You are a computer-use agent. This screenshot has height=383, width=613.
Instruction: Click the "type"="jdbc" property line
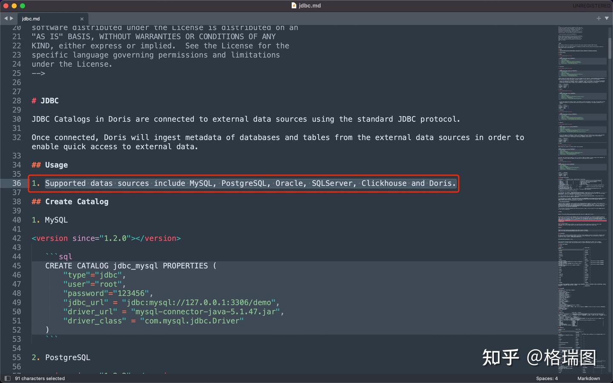click(95, 275)
